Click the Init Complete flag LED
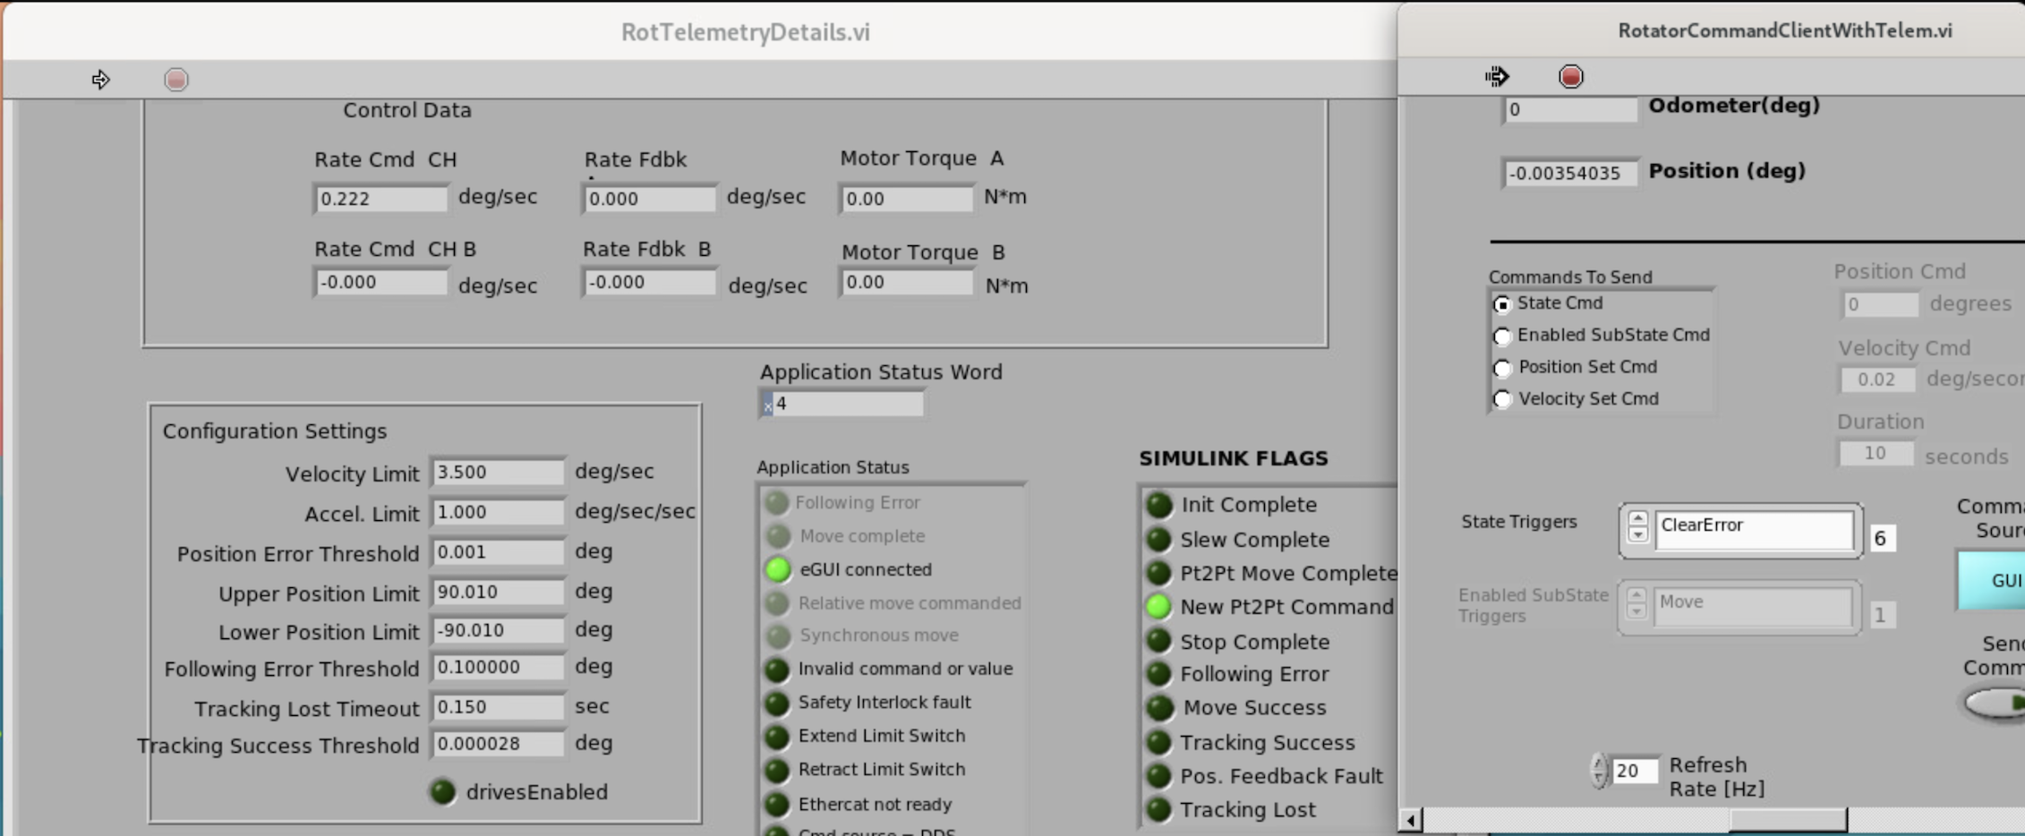 coord(1159,505)
